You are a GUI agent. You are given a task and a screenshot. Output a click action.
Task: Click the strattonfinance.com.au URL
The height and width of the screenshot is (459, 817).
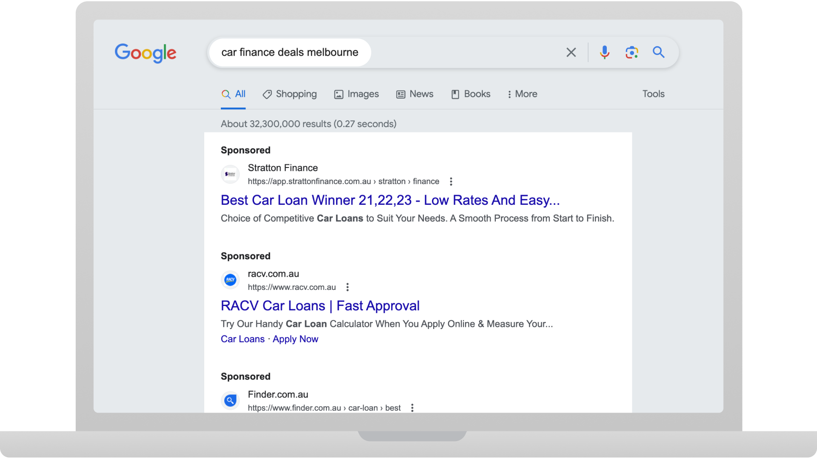click(343, 181)
